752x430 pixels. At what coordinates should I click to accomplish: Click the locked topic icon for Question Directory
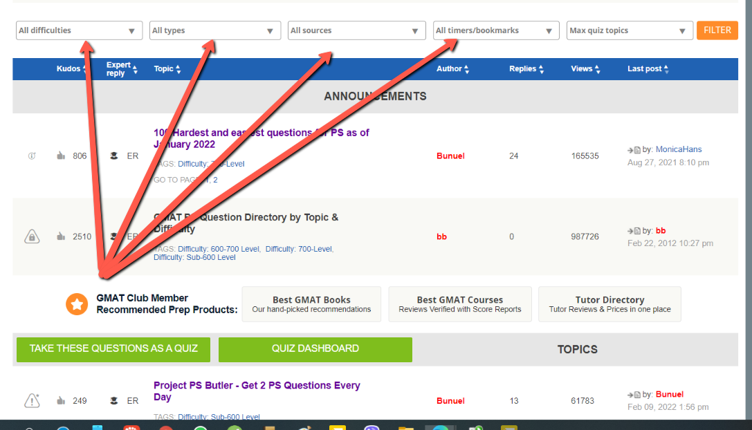[32, 236]
